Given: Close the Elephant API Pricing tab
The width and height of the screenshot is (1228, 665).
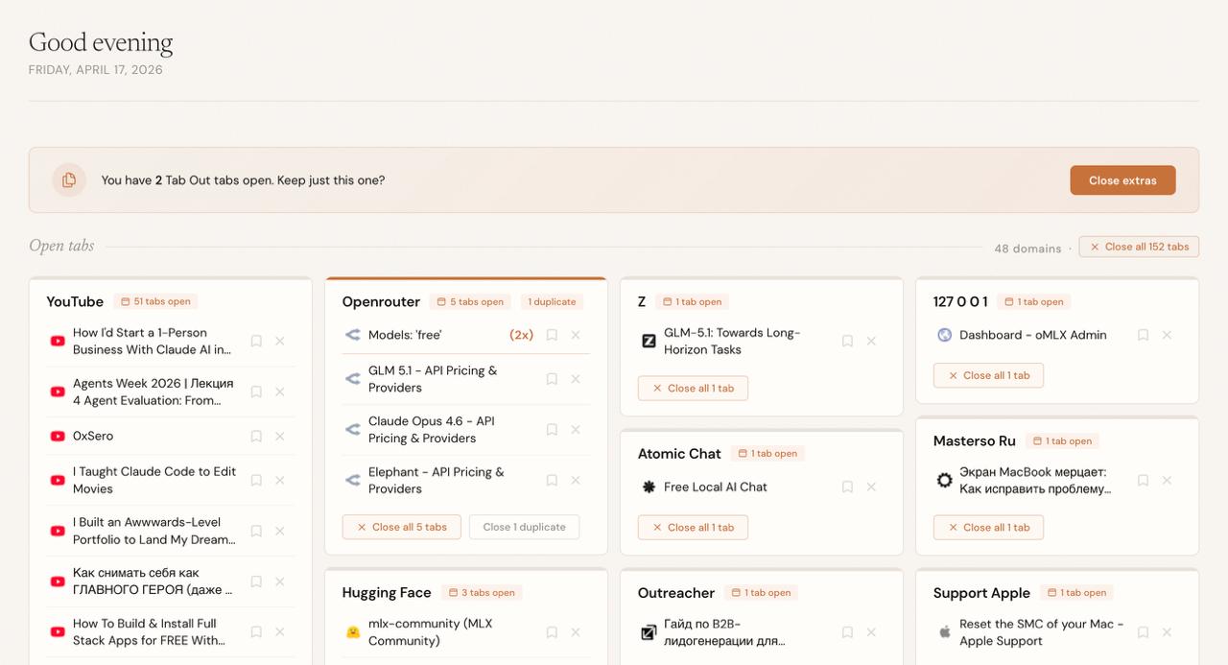Looking at the screenshot, I should click(576, 480).
